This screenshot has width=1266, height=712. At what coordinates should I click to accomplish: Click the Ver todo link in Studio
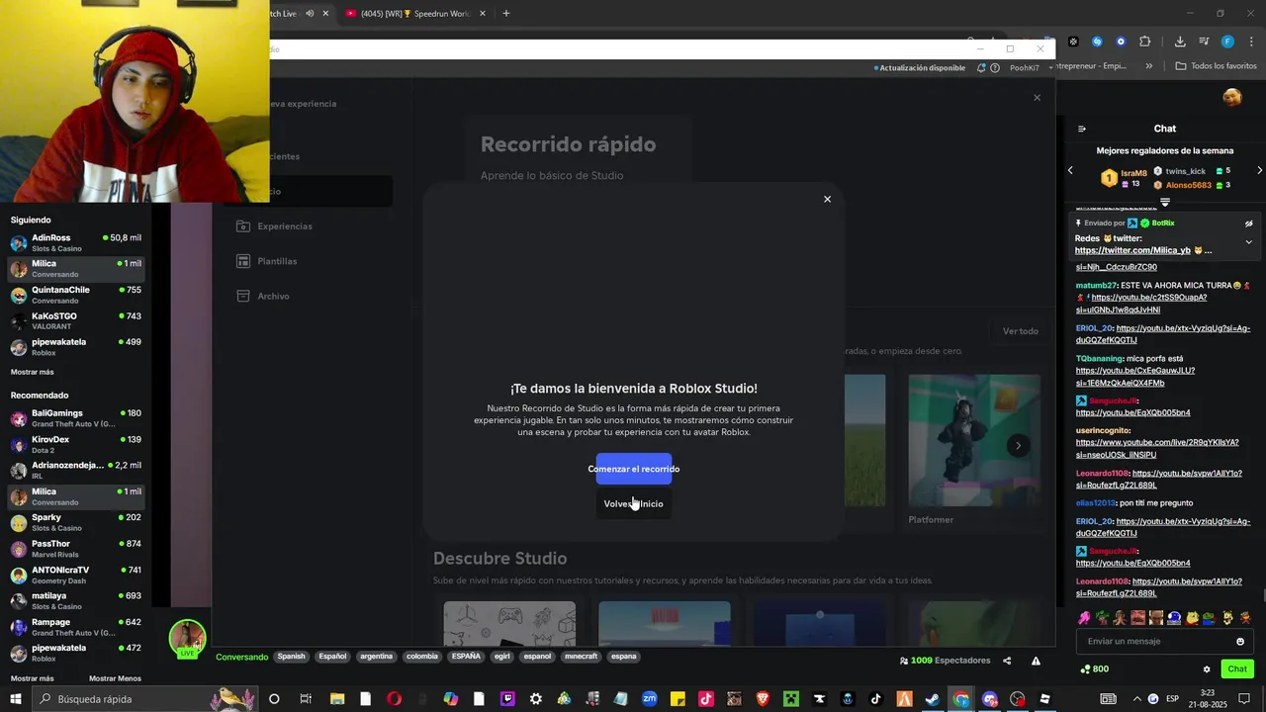pyautogui.click(x=1020, y=331)
